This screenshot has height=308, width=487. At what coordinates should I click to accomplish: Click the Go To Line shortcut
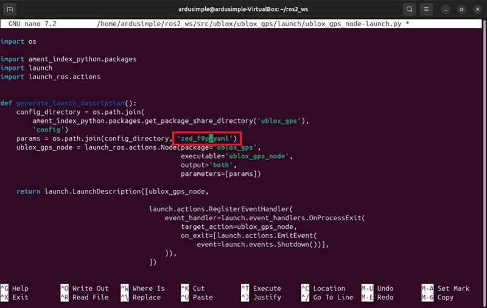pyautogui.click(x=333, y=298)
